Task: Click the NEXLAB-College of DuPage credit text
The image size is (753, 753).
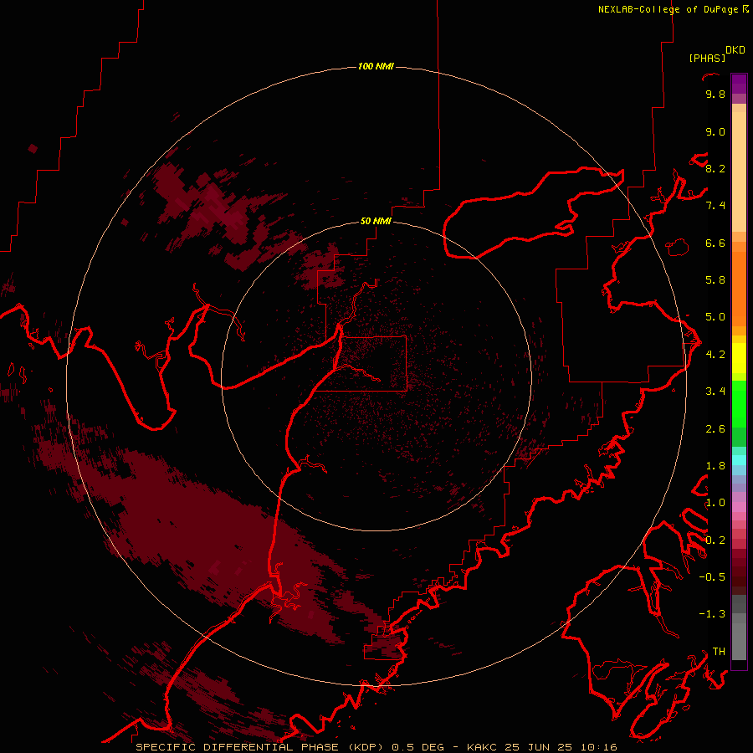Action: coord(668,9)
